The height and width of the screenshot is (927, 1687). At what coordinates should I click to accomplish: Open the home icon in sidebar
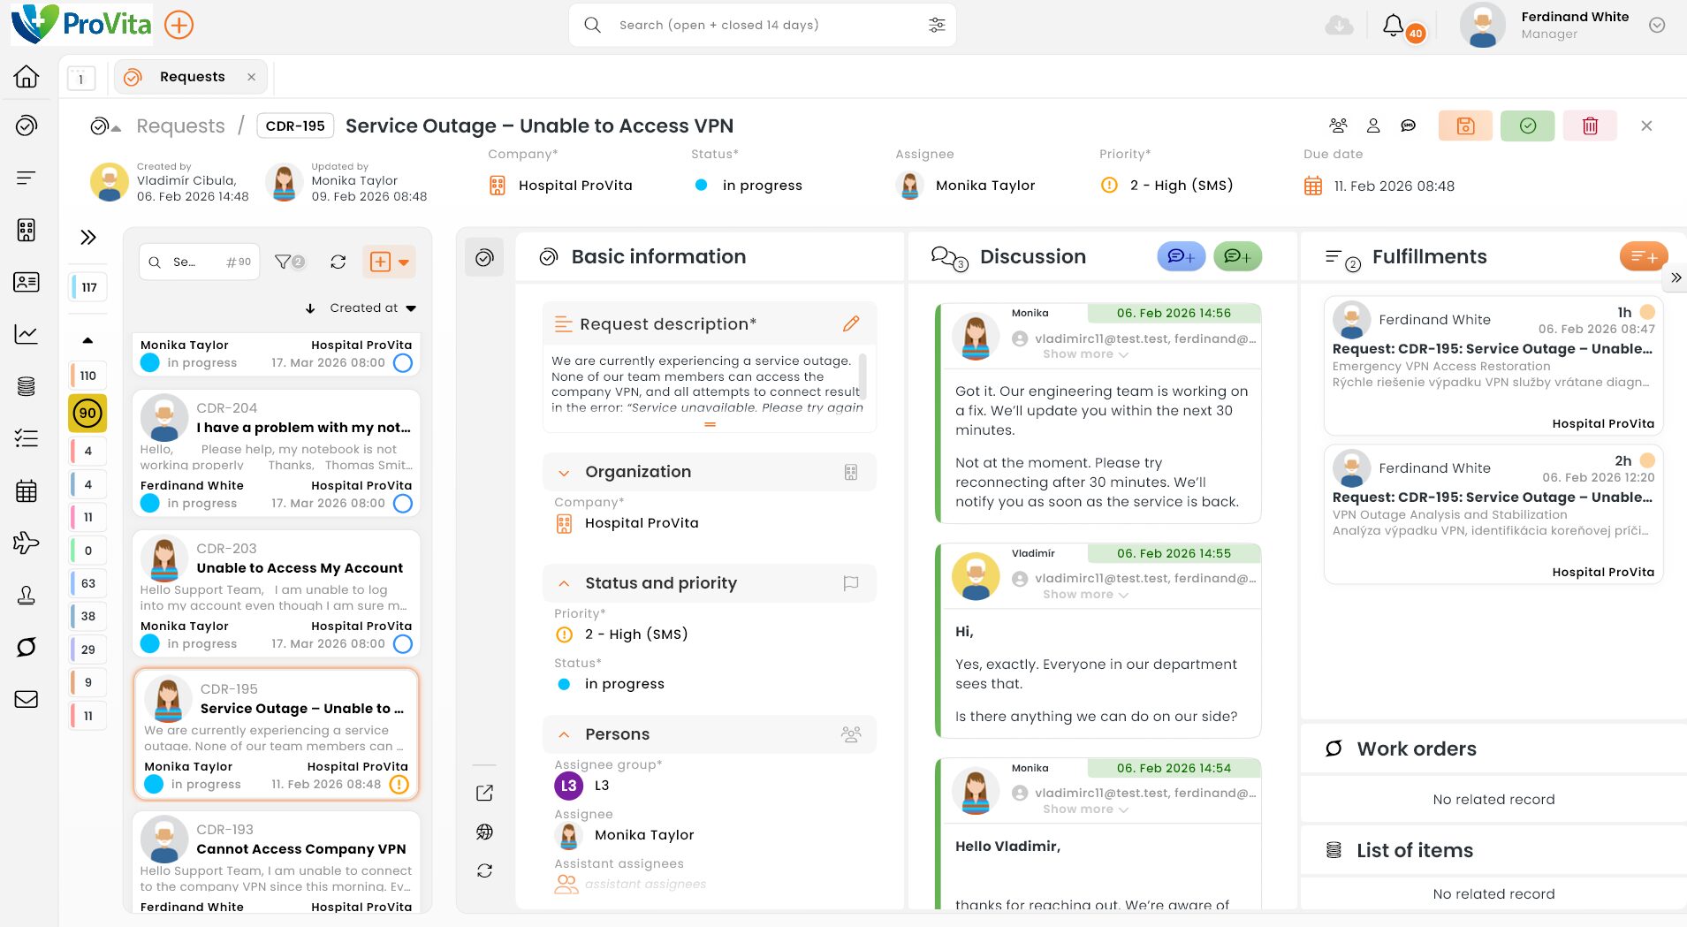27,77
